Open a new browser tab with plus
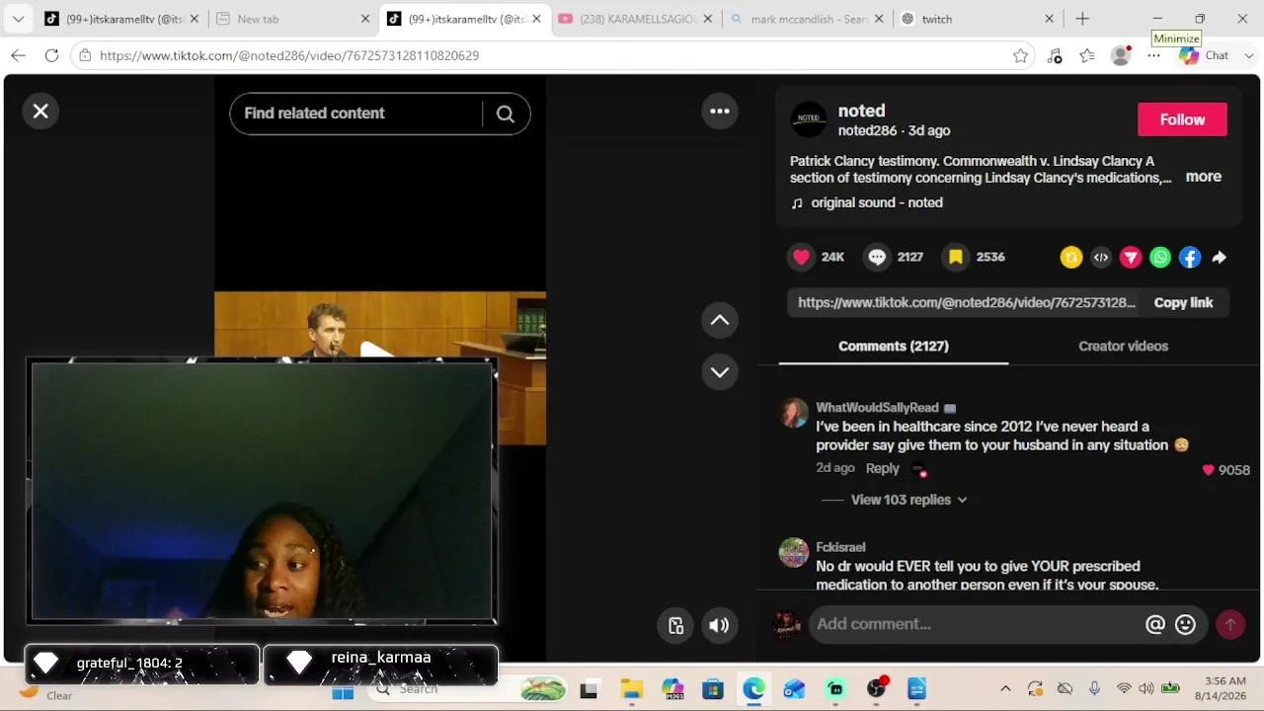This screenshot has width=1264, height=711. point(1082,19)
